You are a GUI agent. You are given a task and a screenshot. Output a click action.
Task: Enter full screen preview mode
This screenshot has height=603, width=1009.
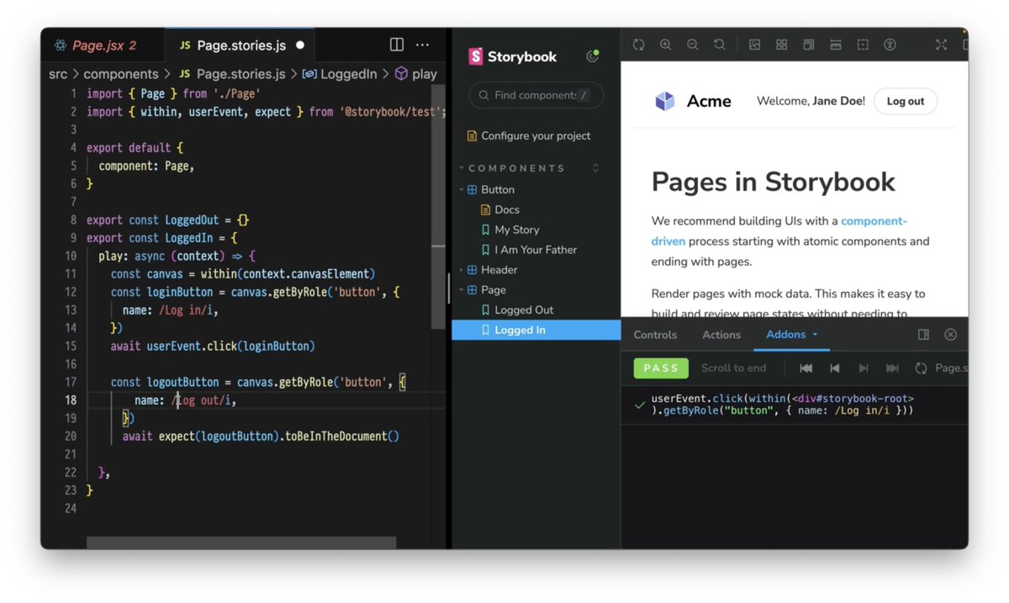coord(941,45)
